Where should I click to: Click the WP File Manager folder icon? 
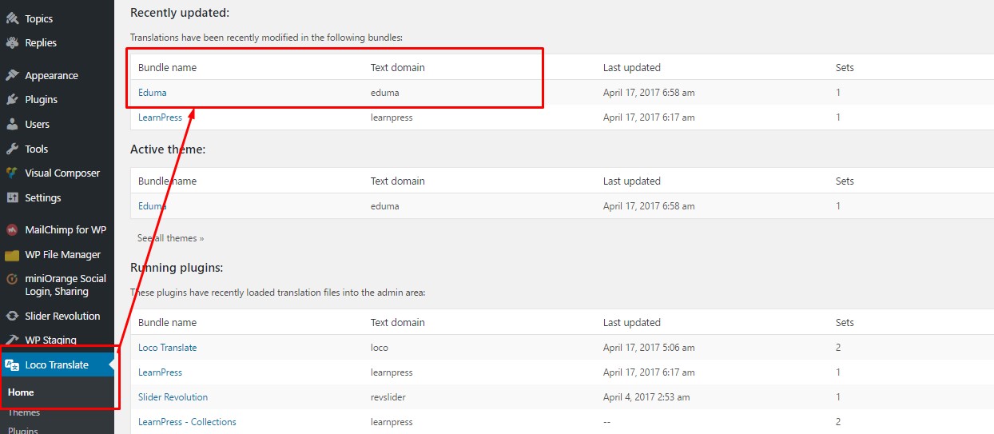[12, 255]
